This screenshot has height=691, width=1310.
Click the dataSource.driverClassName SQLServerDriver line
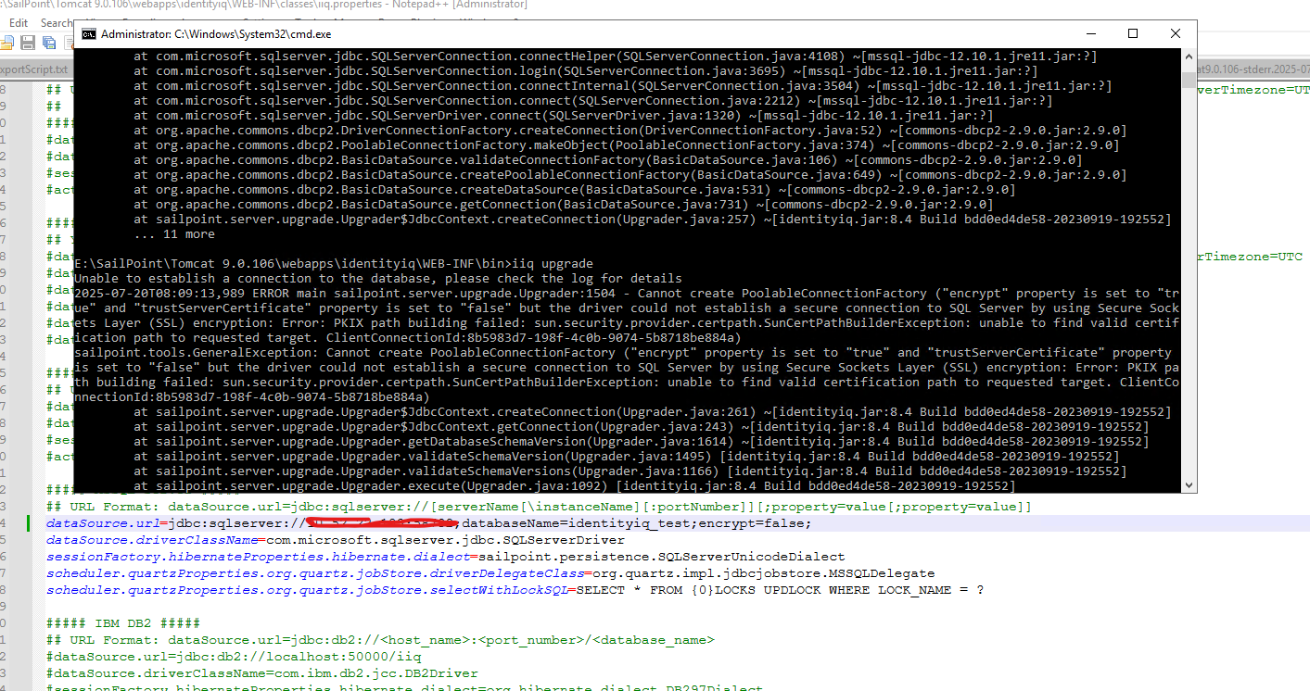coord(336,540)
